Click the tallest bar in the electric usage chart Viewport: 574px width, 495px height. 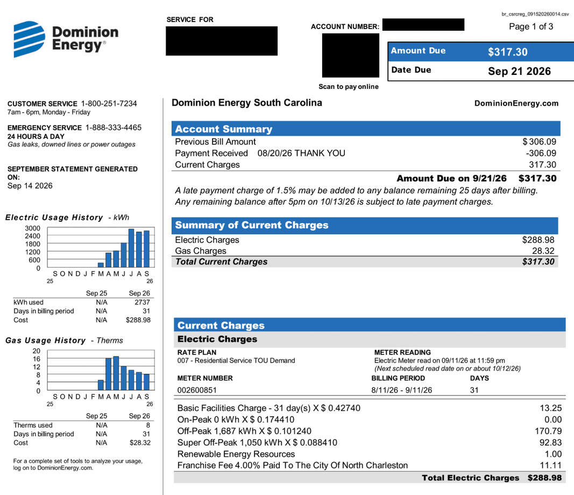point(131,248)
